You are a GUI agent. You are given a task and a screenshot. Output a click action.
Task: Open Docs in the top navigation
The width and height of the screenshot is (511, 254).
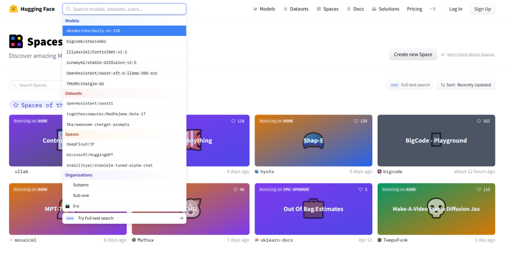tap(359, 9)
